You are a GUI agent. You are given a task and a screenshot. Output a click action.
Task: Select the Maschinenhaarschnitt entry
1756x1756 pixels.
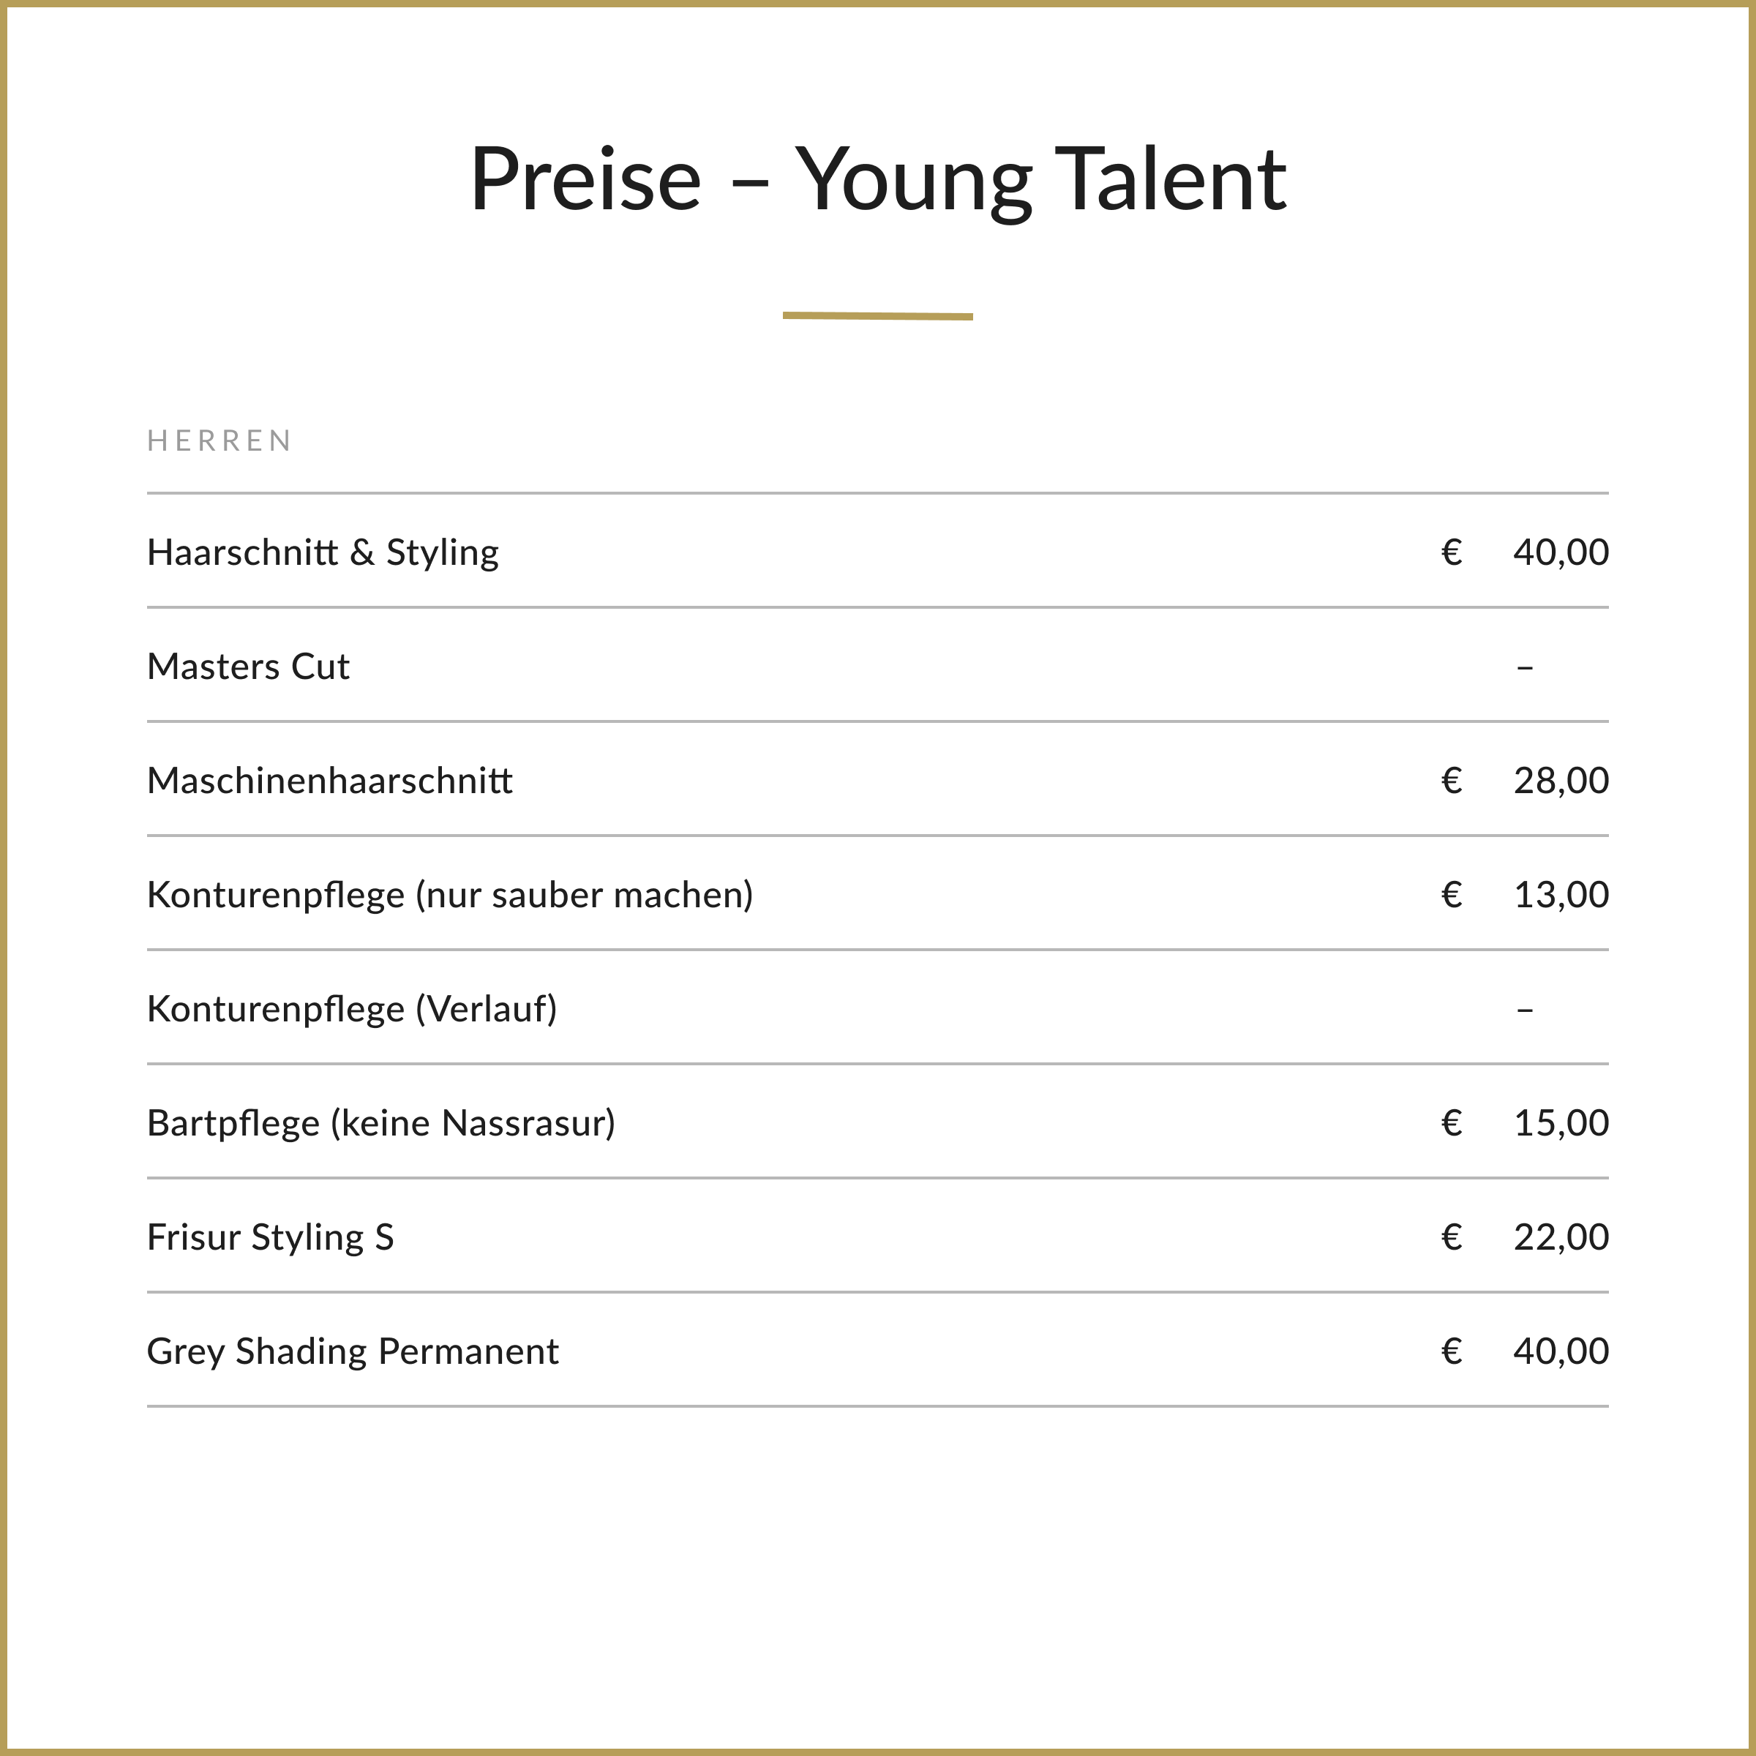(330, 781)
